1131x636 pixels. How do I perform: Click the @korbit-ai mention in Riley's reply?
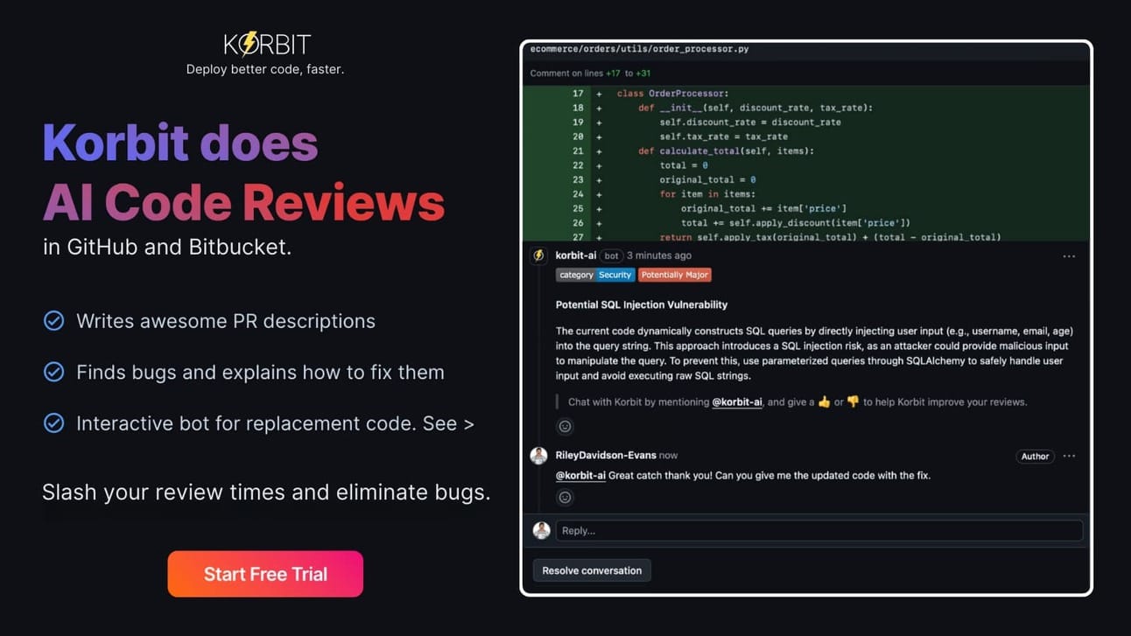[x=580, y=476]
